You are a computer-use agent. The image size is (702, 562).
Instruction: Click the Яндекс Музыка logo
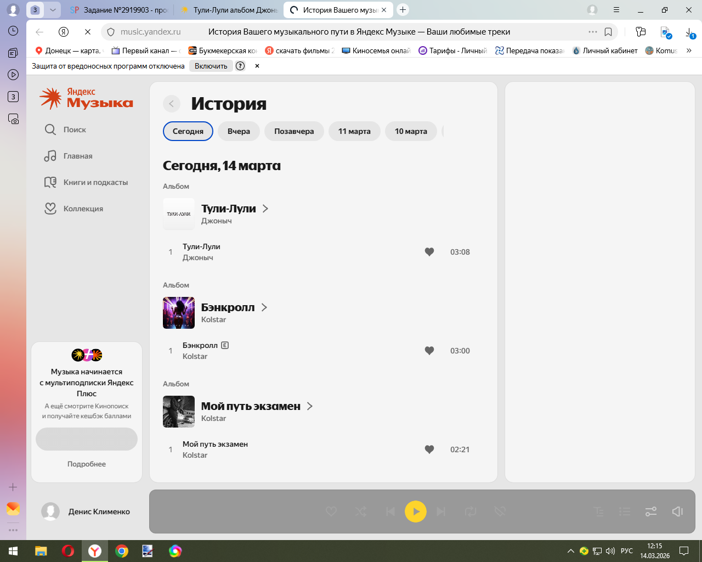click(x=87, y=98)
